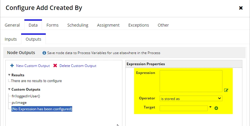Collapse the Results section triangle

coord(9,75)
